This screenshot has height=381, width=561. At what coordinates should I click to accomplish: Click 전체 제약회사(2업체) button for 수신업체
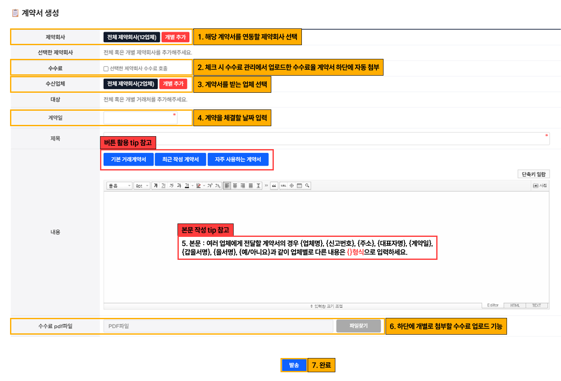point(131,84)
